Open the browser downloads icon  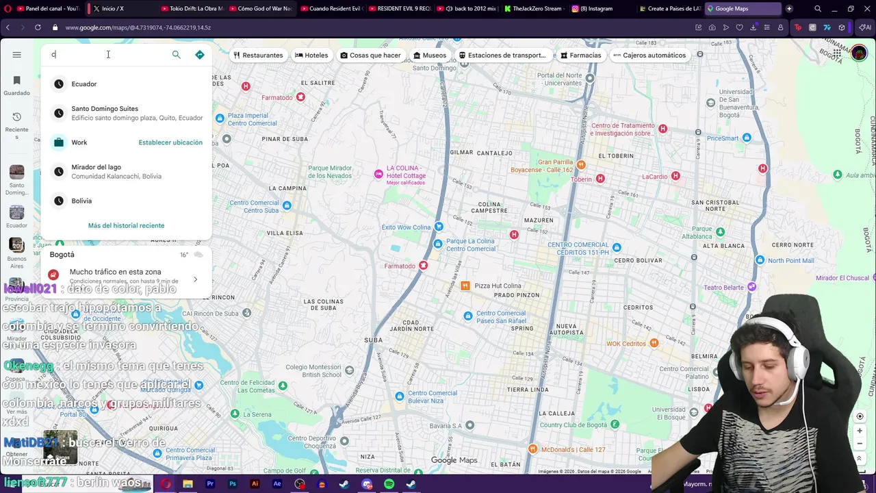click(x=753, y=27)
